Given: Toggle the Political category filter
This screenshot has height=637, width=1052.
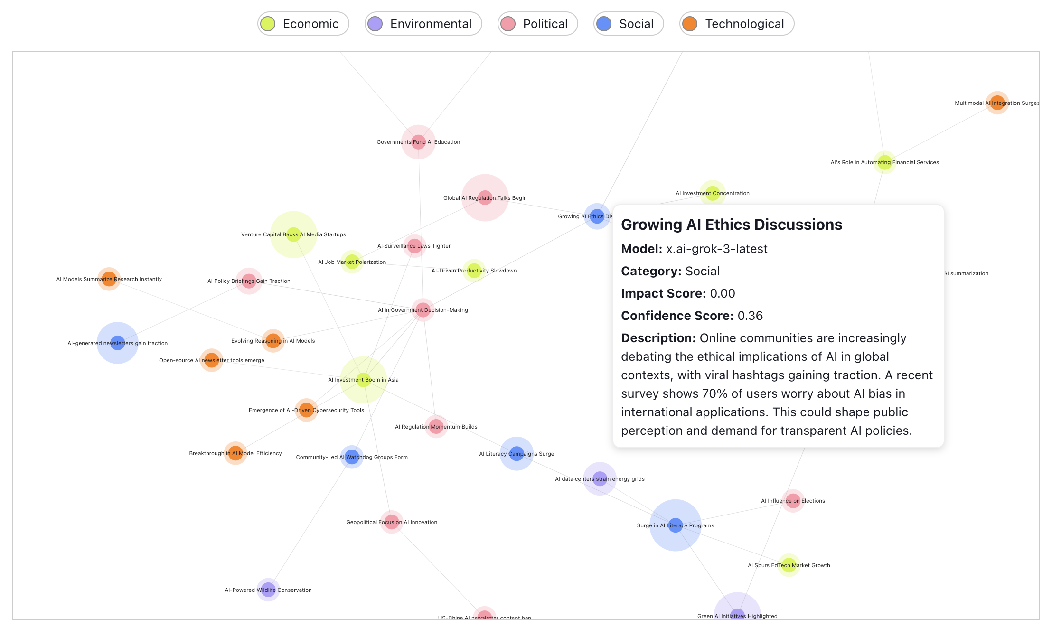Looking at the screenshot, I should pos(537,24).
